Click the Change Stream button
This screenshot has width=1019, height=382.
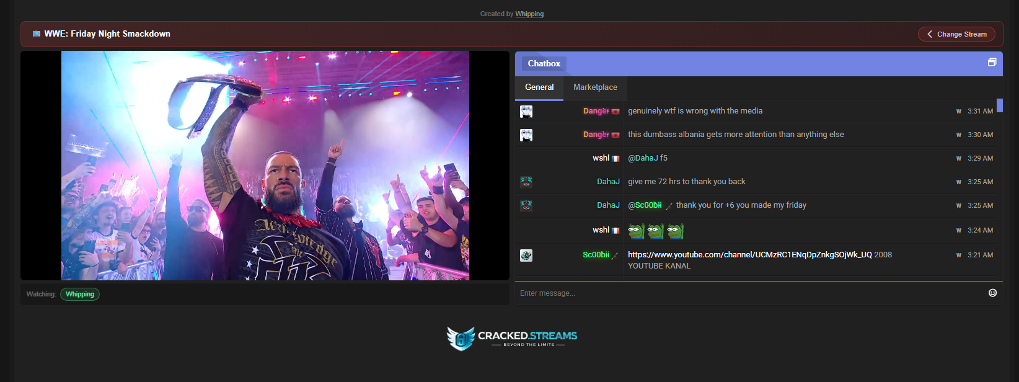point(956,34)
